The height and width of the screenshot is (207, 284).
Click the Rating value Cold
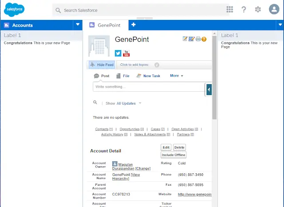(x=181, y=163)
